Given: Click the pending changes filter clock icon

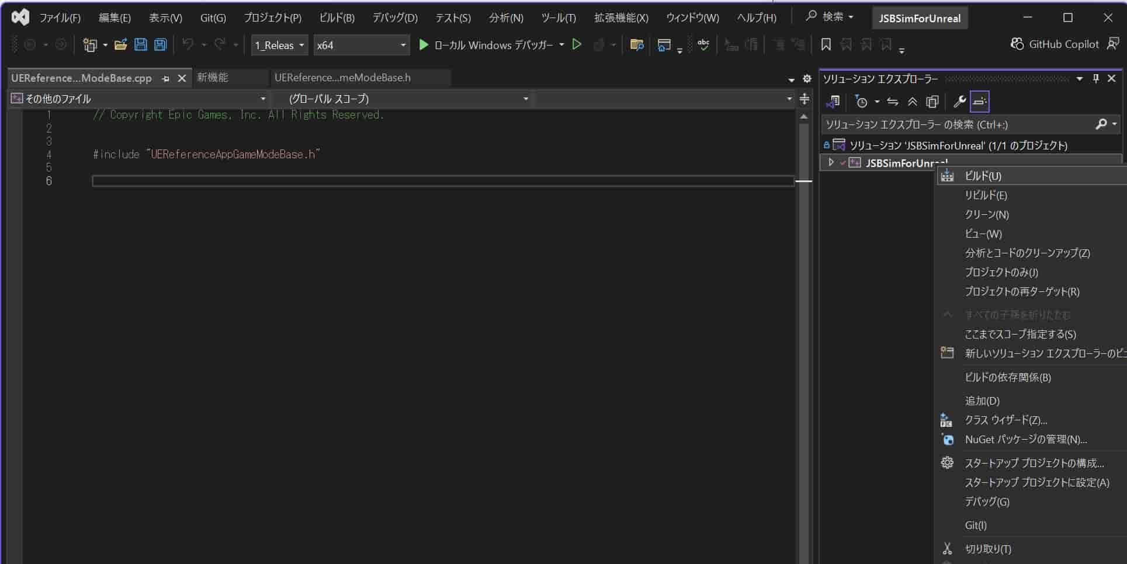Looking at the screenshot, I should 861,102.
